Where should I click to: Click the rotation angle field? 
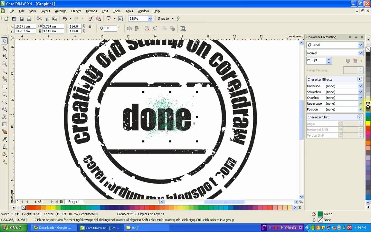click(110, 28)
